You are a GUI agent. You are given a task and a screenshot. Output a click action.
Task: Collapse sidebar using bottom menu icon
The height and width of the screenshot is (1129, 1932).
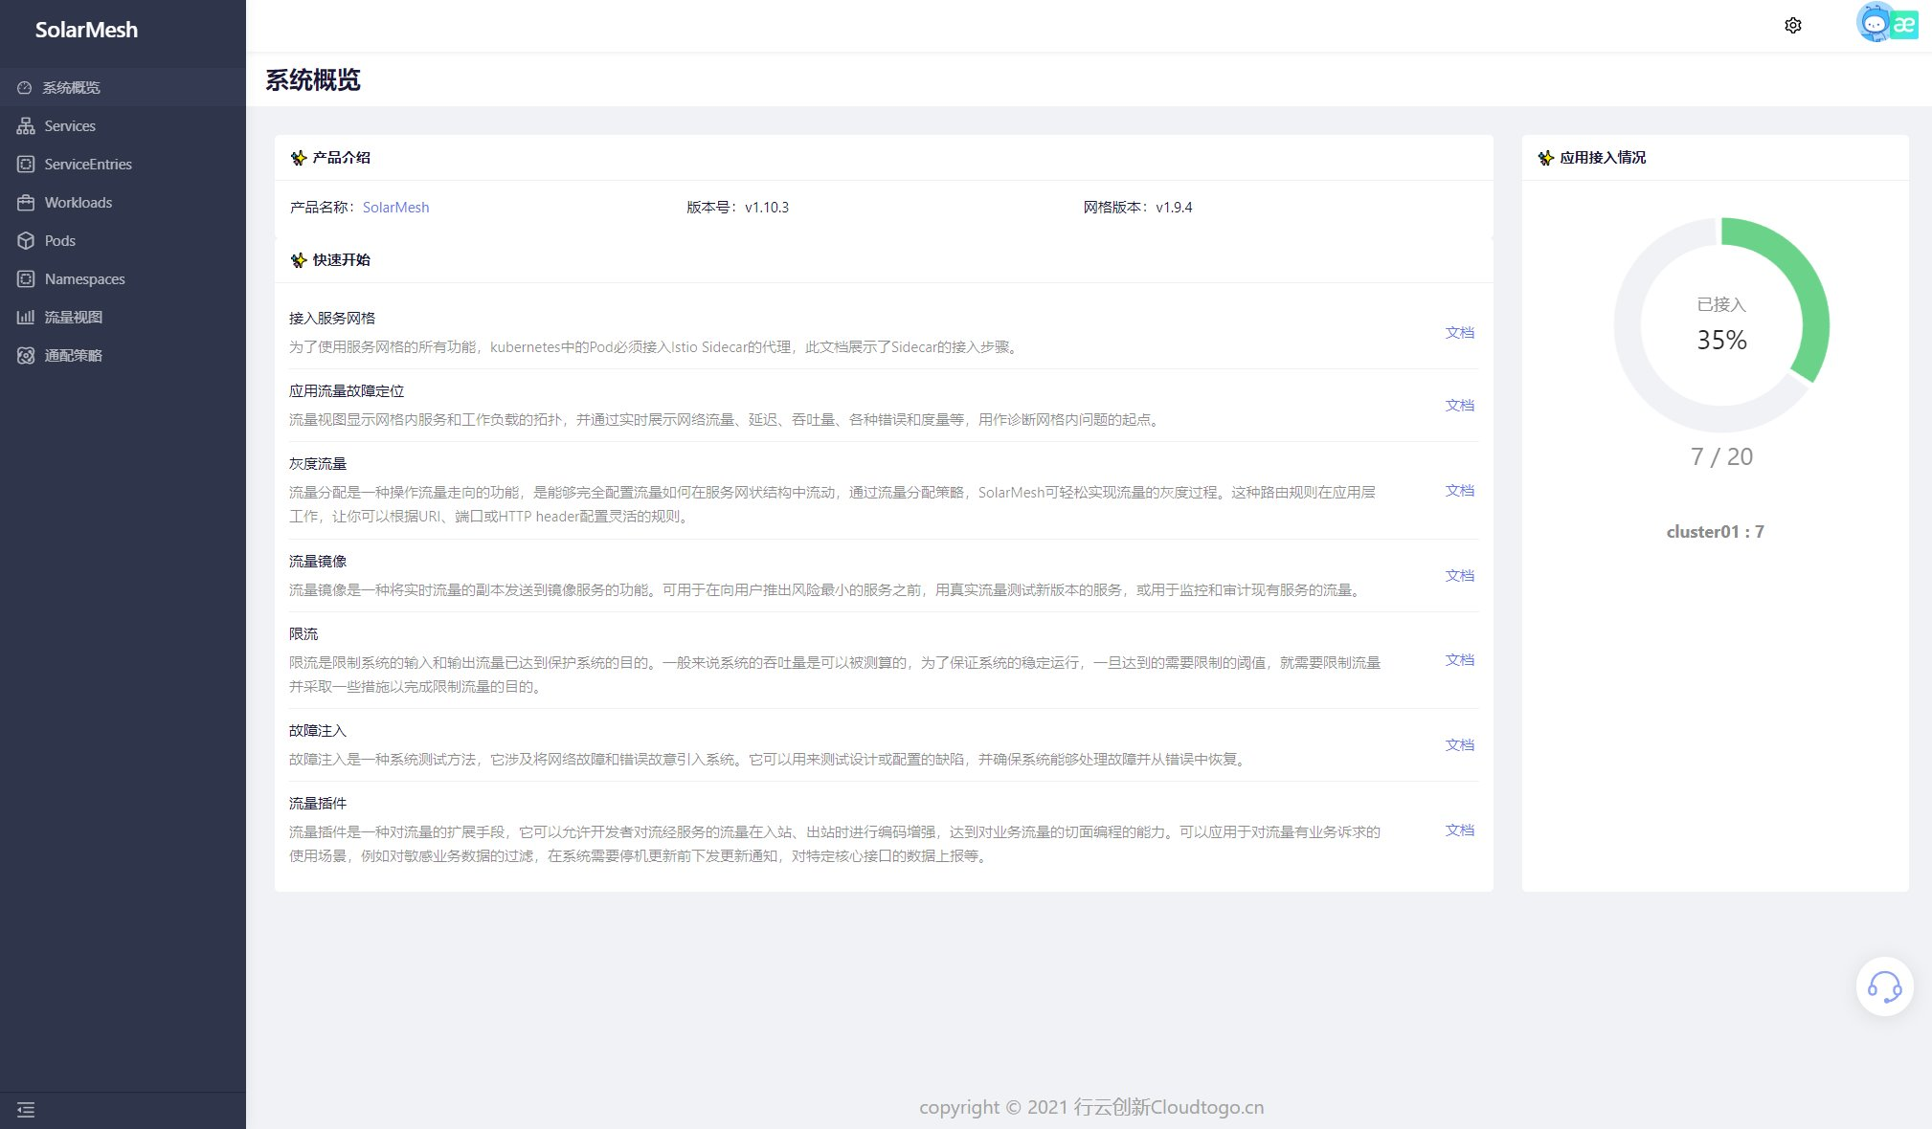(26, 1110)
